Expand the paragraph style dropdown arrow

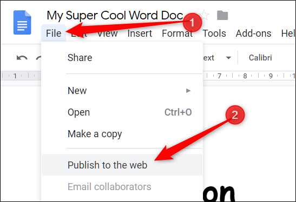coord(228,58)
